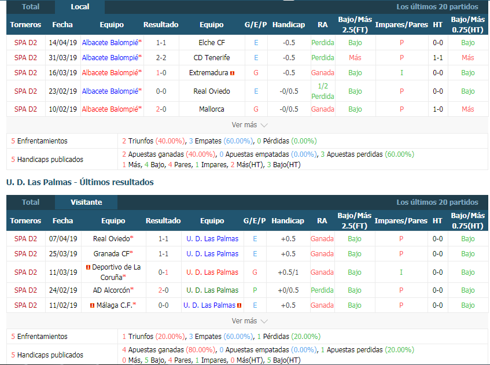Click the 2-0 result at AD Alcorcón
490x365 pixels.
[x=164, y=290]
